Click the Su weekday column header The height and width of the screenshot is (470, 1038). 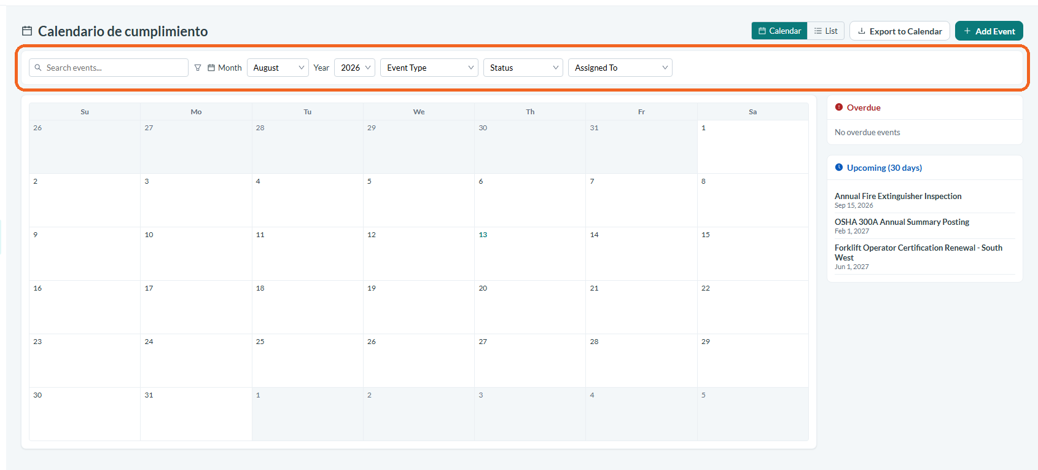coord(85,112)
